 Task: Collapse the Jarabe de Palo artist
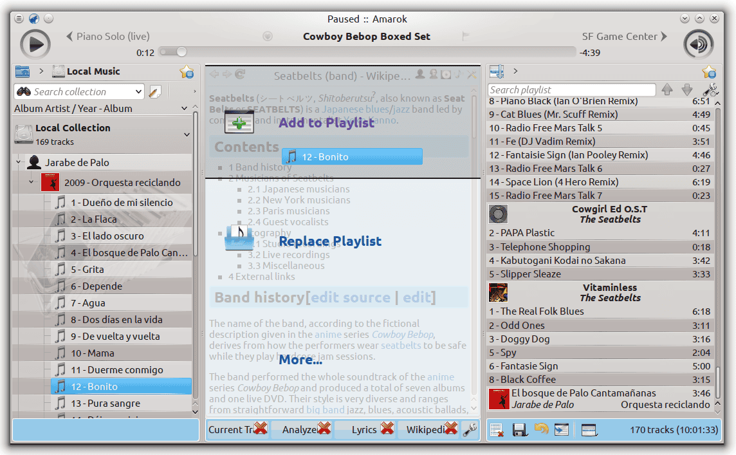(x=18, y=162)
